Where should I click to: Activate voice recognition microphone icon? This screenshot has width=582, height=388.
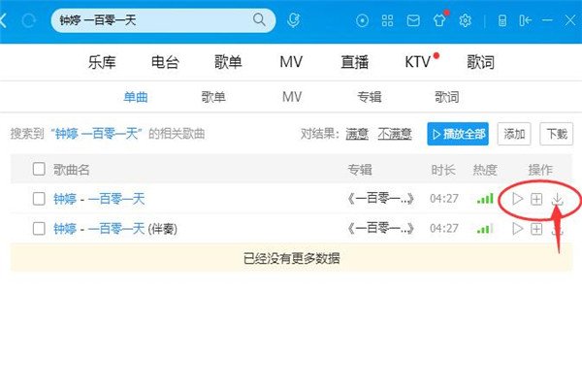pyautogui.click(x=293, y=20)
